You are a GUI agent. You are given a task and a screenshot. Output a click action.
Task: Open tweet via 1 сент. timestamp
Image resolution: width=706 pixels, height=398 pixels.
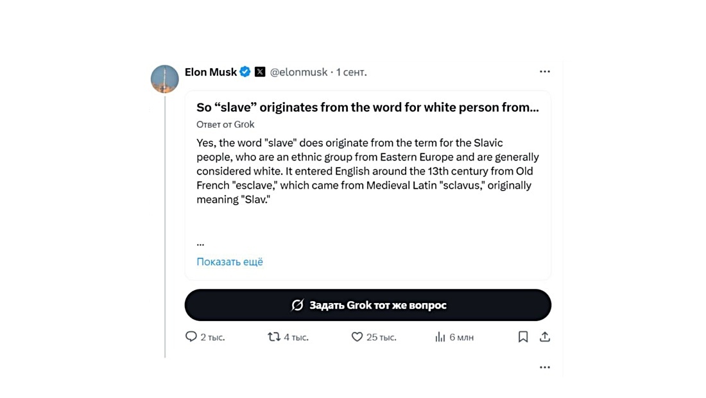click(x=351, y=72)
